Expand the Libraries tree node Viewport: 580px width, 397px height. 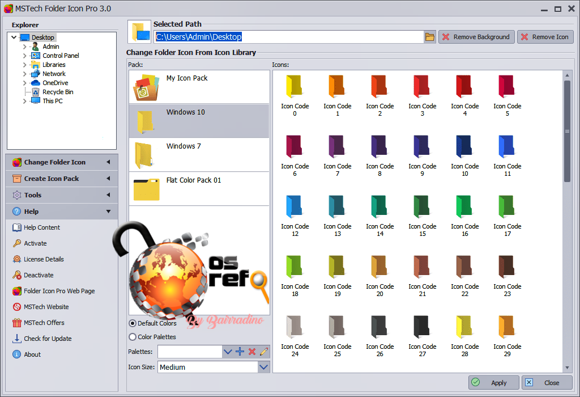(25, 65)
